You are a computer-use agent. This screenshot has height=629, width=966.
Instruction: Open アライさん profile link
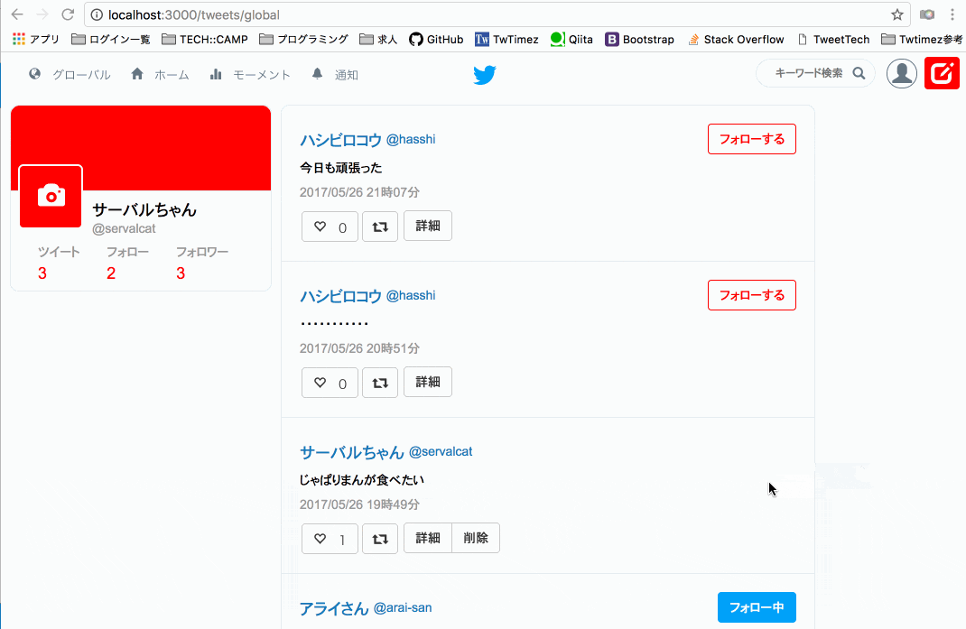click(x=333, y=608)
